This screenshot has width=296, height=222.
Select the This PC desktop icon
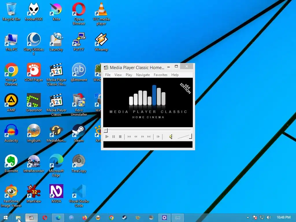tap(11, 42)
